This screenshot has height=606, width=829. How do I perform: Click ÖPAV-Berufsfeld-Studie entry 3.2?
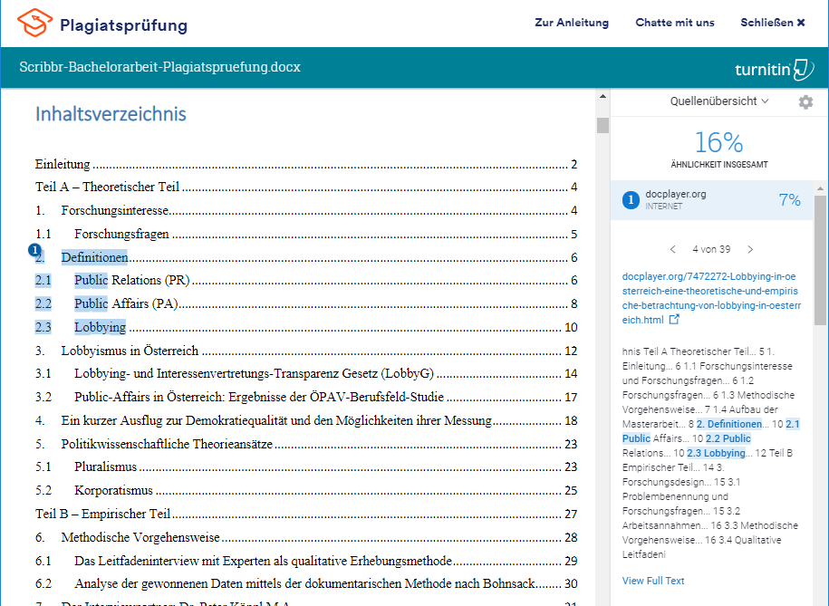[x=306, y=397]
